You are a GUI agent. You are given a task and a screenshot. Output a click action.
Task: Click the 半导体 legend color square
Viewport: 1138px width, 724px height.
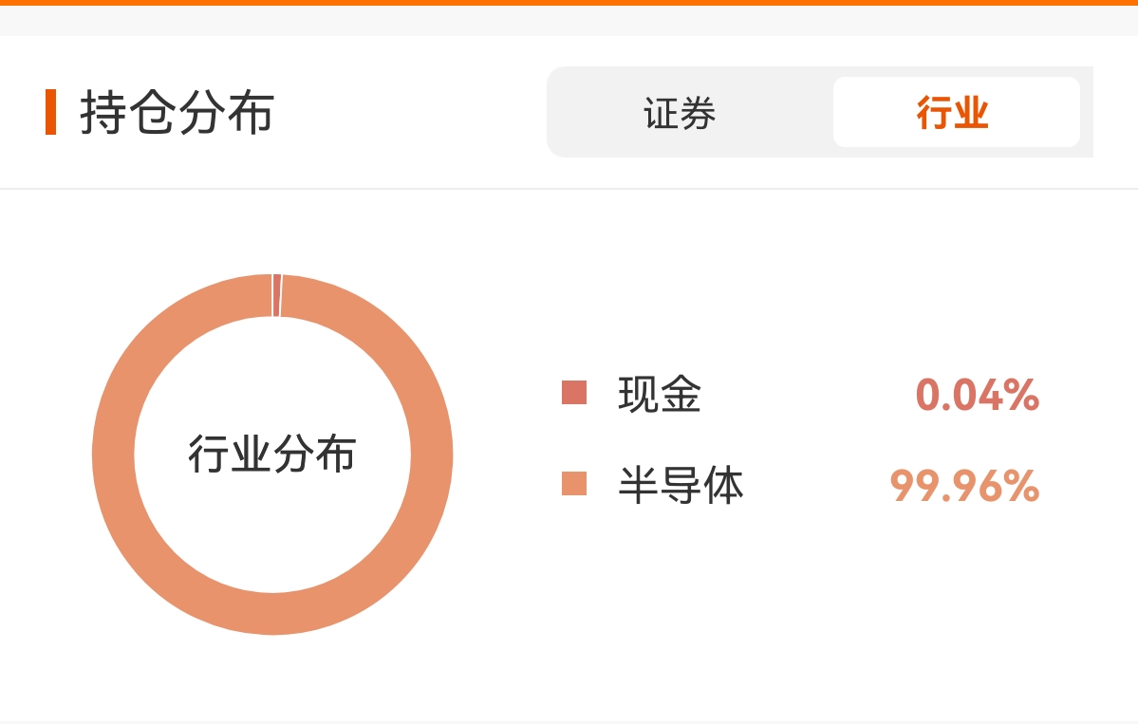(x=574, y=484)
